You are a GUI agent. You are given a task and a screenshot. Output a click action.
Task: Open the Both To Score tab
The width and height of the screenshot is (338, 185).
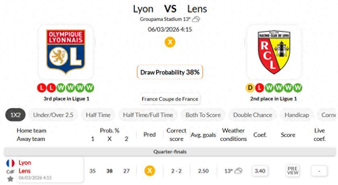pyautogui.click(x=203, y=115)
